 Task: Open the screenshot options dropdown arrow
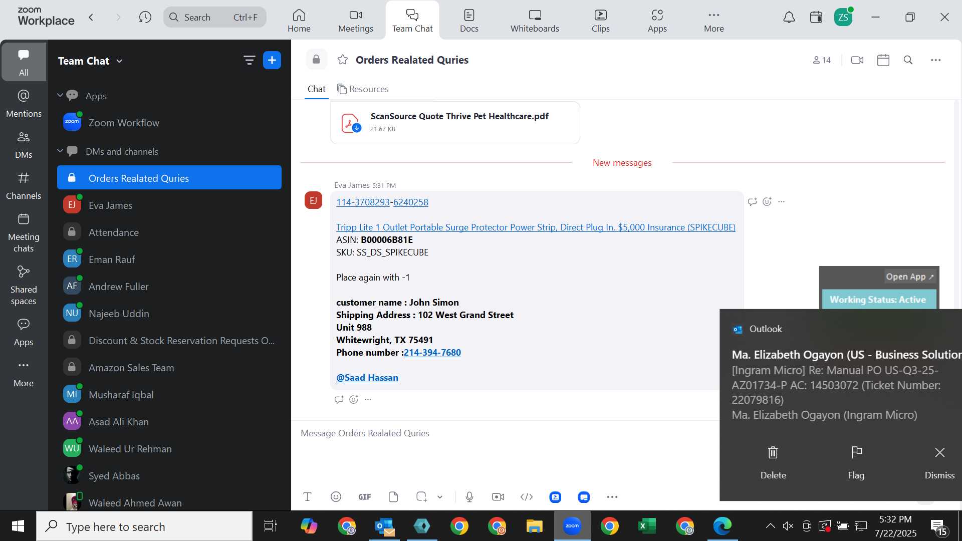tap(440, 497)
